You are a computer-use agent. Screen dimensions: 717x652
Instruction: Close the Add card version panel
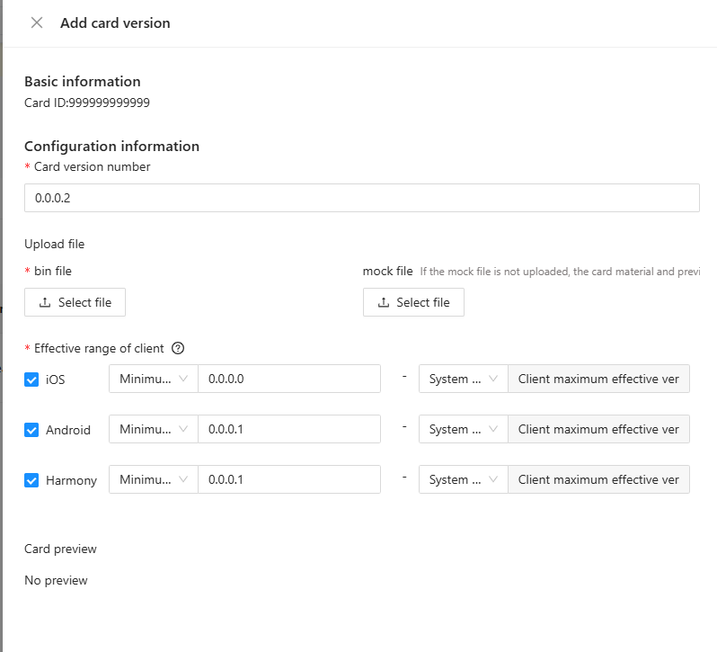tap(37, 23)
